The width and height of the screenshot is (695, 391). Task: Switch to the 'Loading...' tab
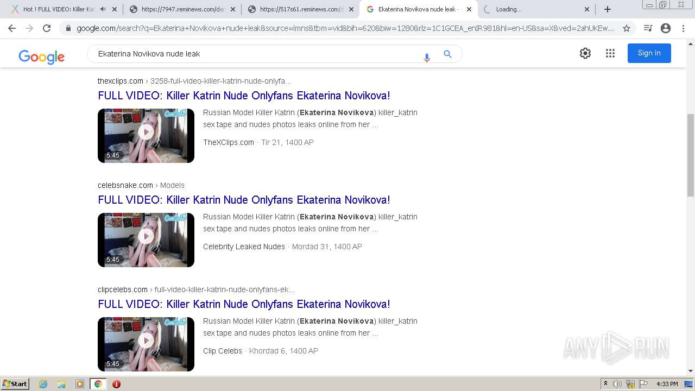click(536, 9)
